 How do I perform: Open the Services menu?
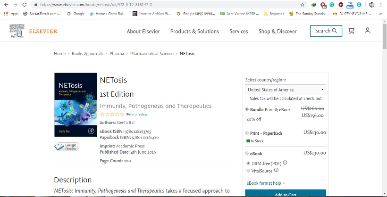[239, 31]
